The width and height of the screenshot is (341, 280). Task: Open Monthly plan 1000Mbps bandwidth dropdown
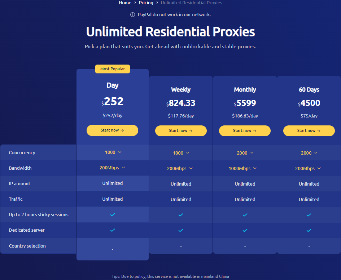(242, 168)
